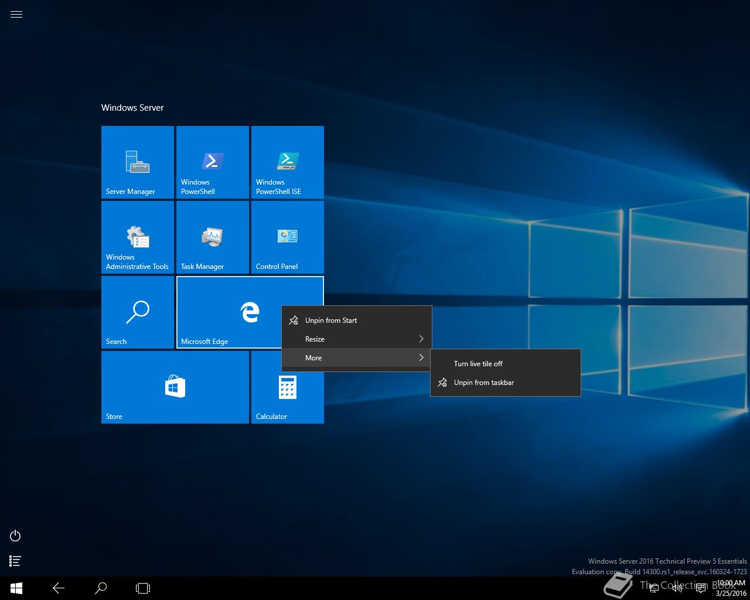The width and height of the screenshot is (750, 600).
Task: Select Unpin from Start
Action: click(x=357, y=321)
